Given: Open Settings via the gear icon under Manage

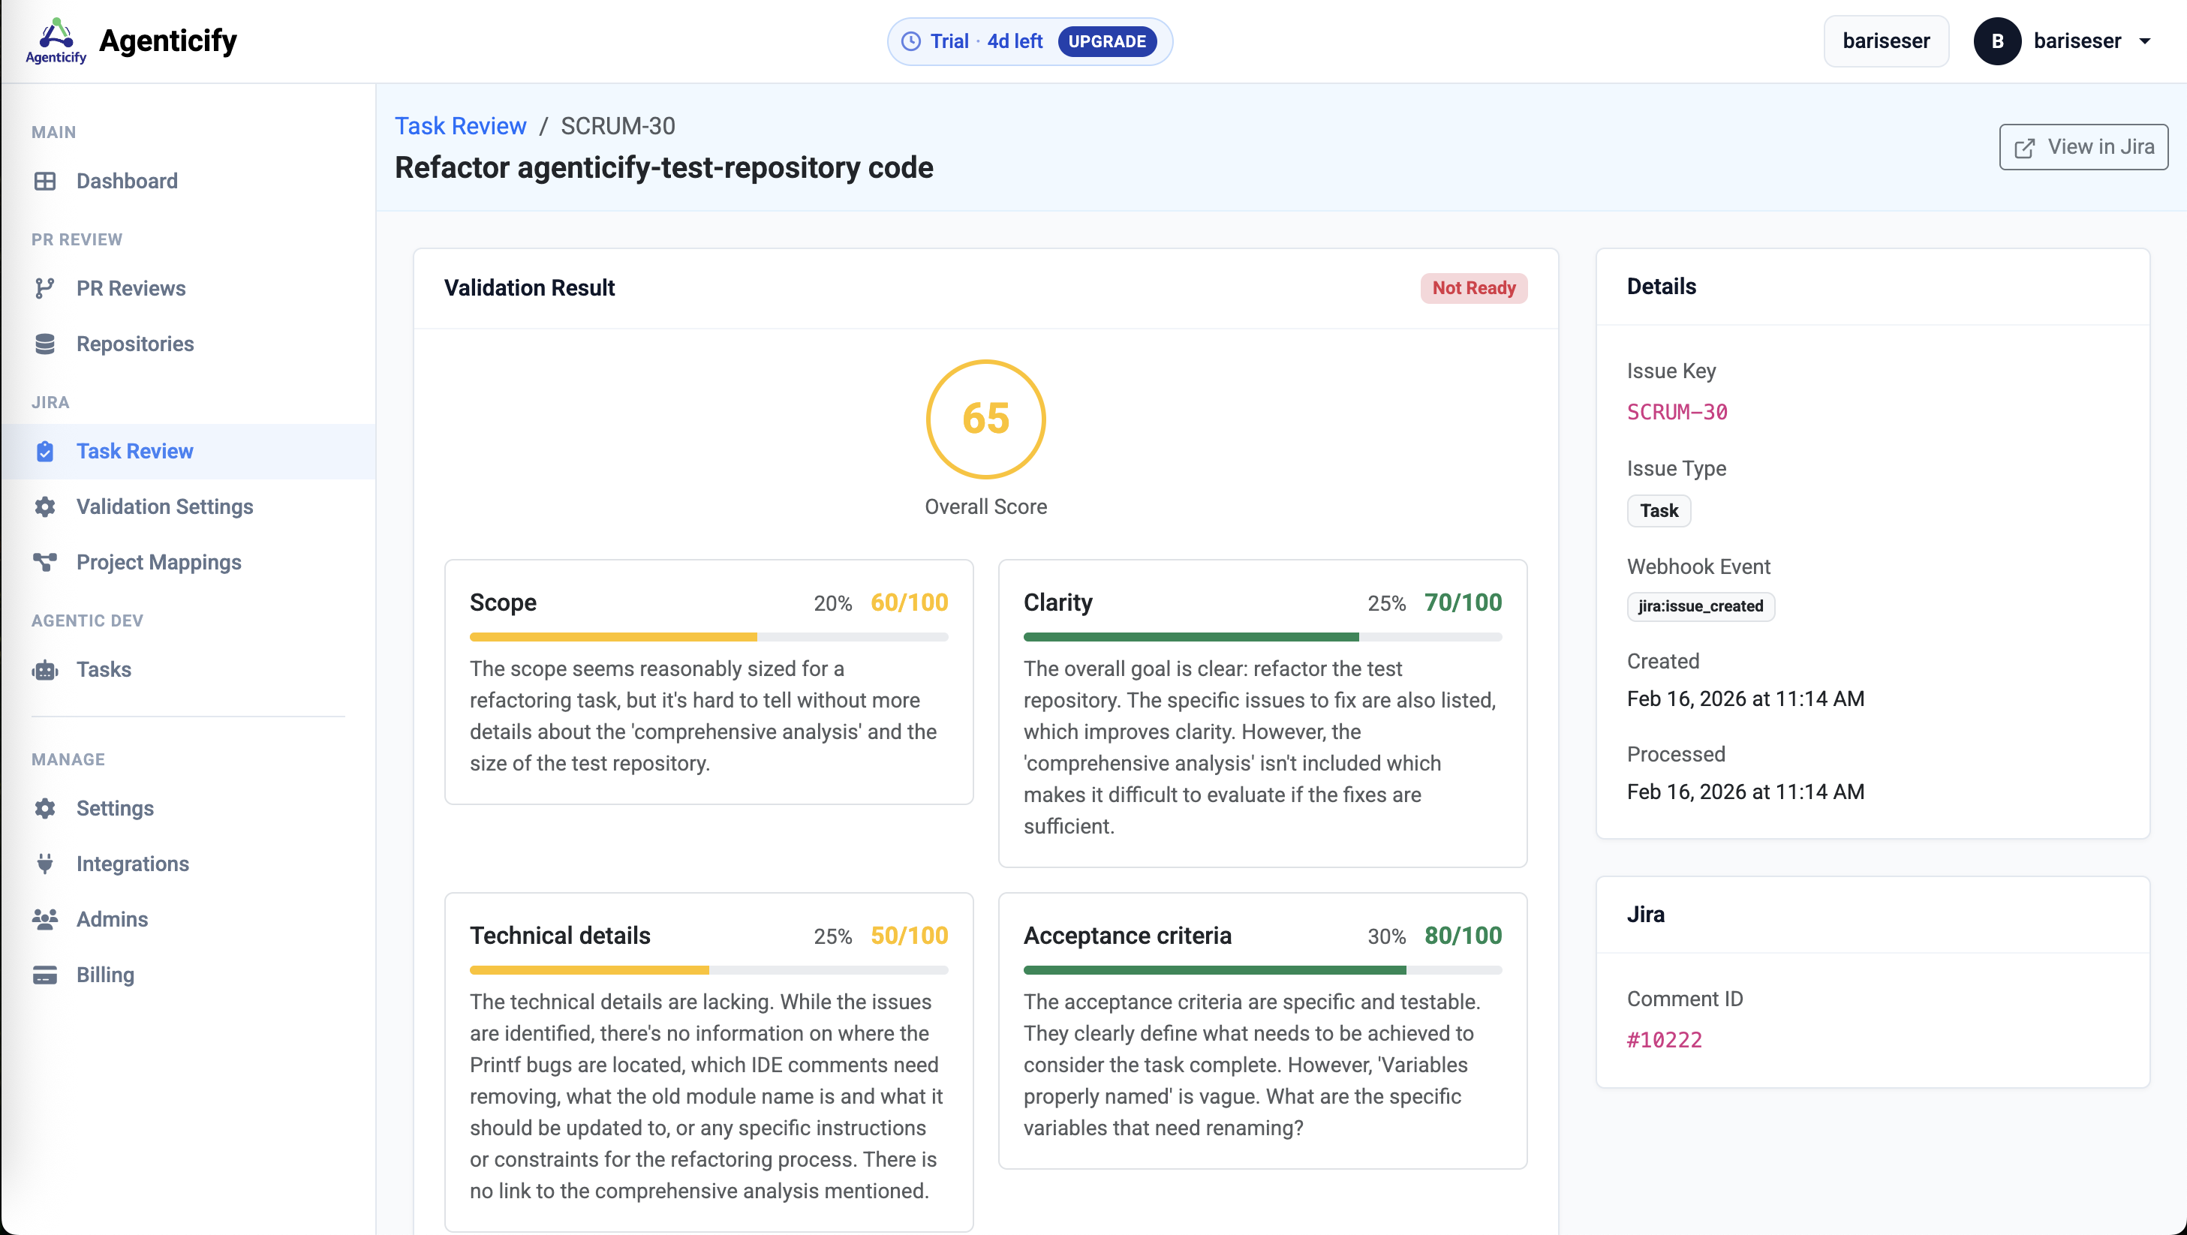Looking at the screenshot, I should point(45,808).
